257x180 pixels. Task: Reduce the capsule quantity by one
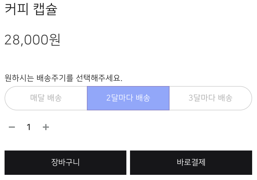12,127
